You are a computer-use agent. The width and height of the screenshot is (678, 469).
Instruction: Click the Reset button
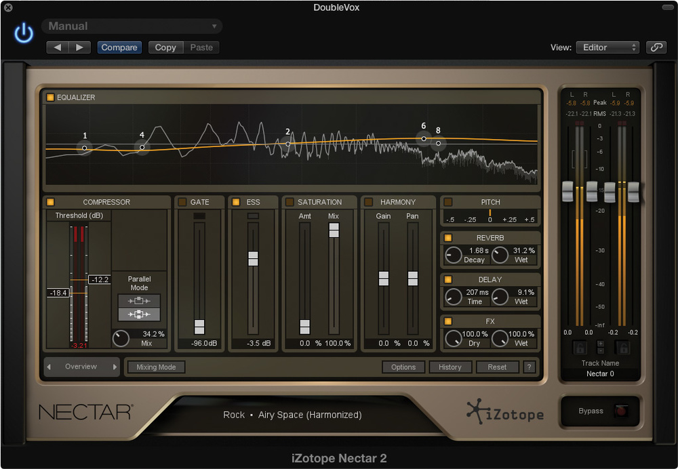[x=497, y=367]
